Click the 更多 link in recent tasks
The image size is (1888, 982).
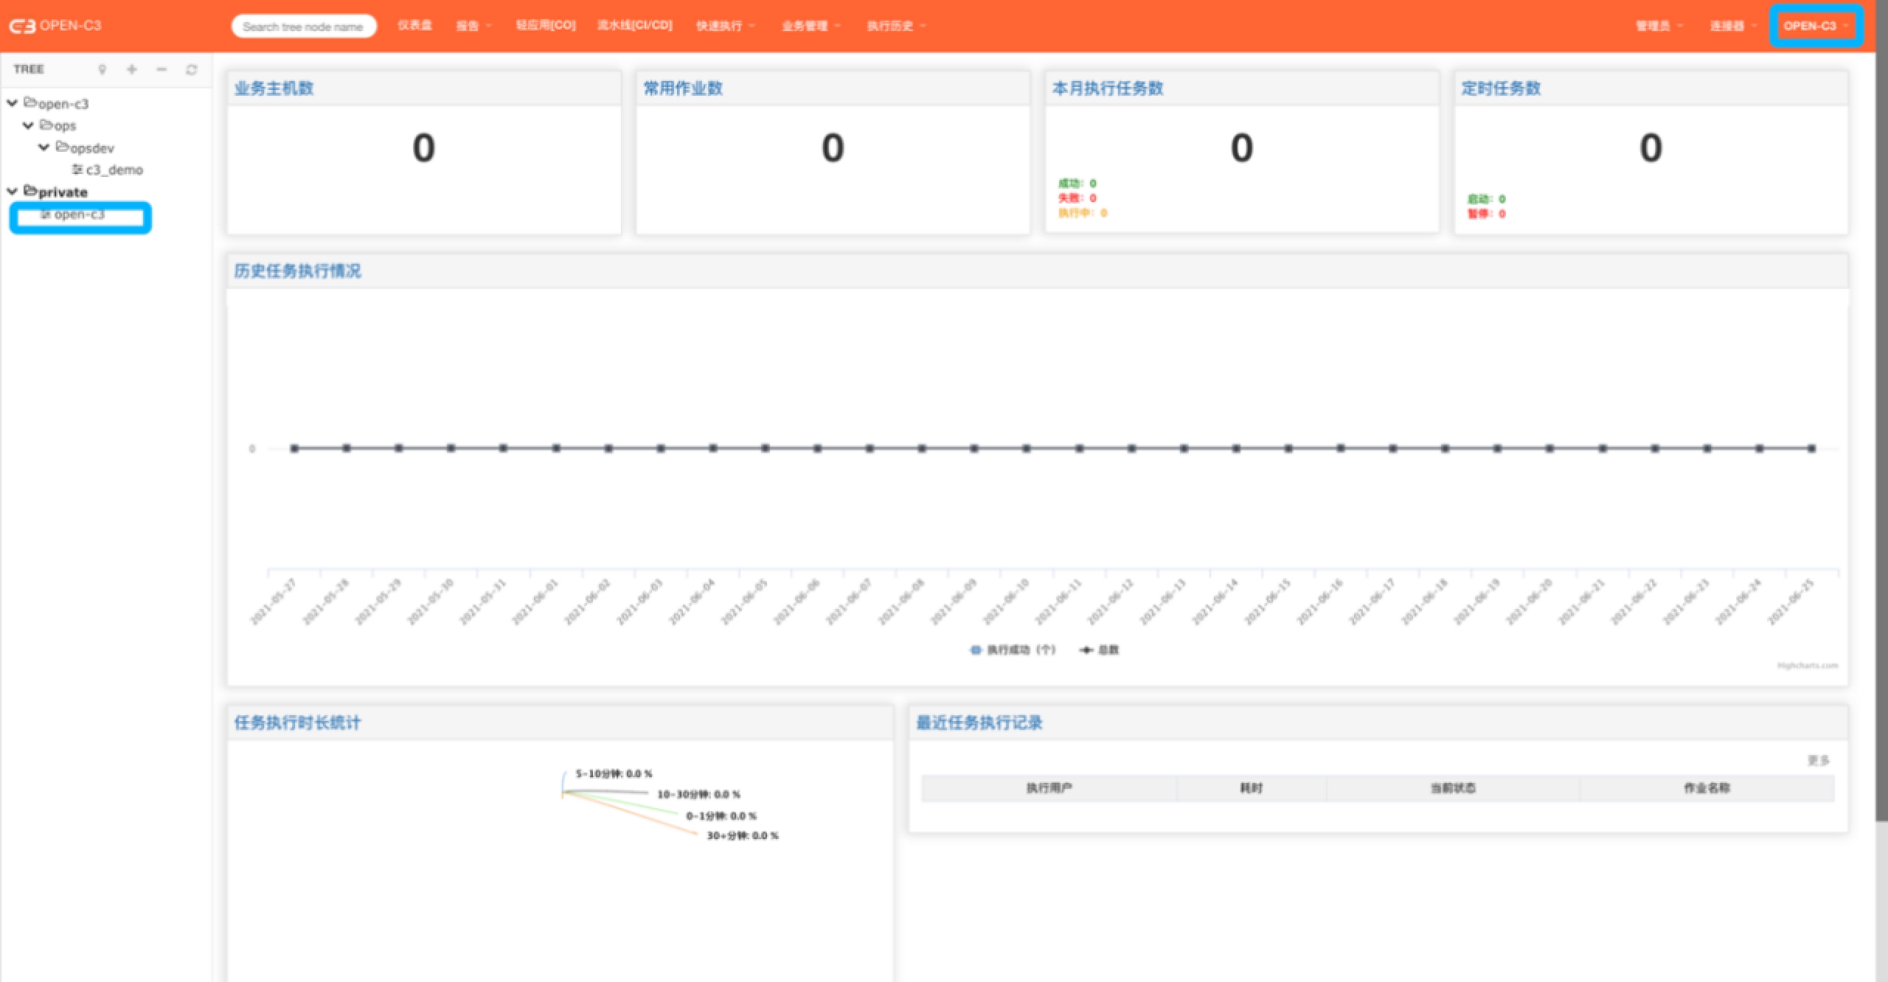[1818, 760]
